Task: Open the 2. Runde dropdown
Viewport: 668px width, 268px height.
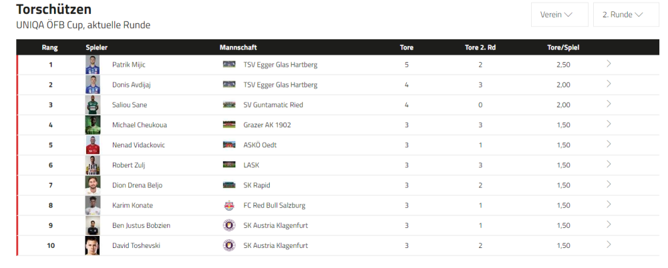Action: [x=626, y=15]
